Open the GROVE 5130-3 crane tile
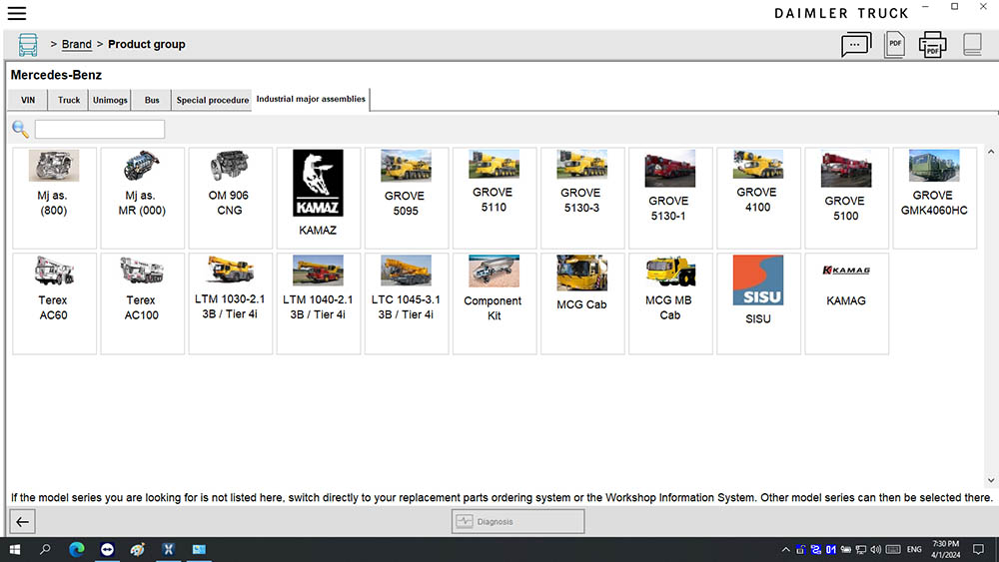 [x=582, y=198]
